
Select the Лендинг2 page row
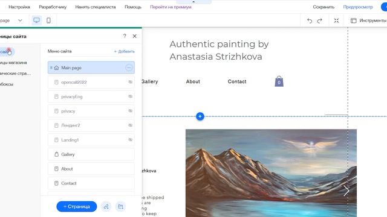[x=91, y=125]
